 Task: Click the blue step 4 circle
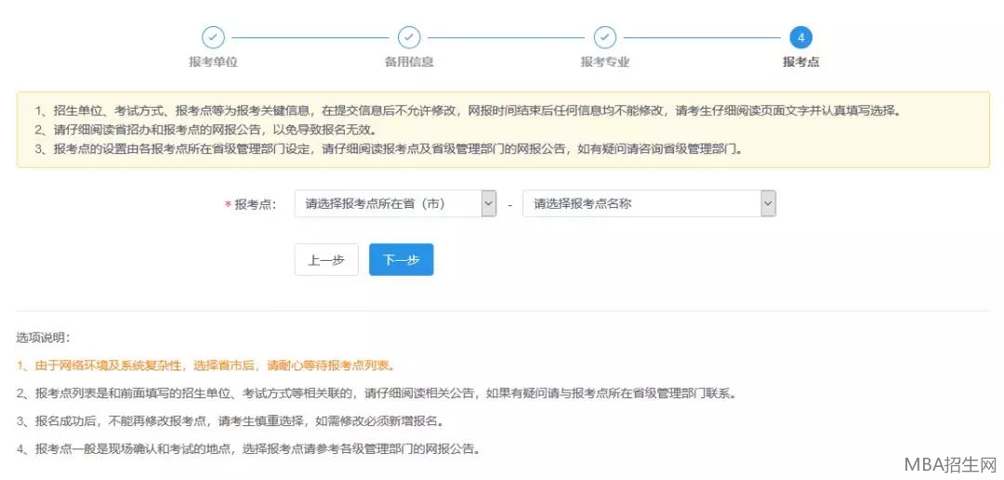[800, 37]
